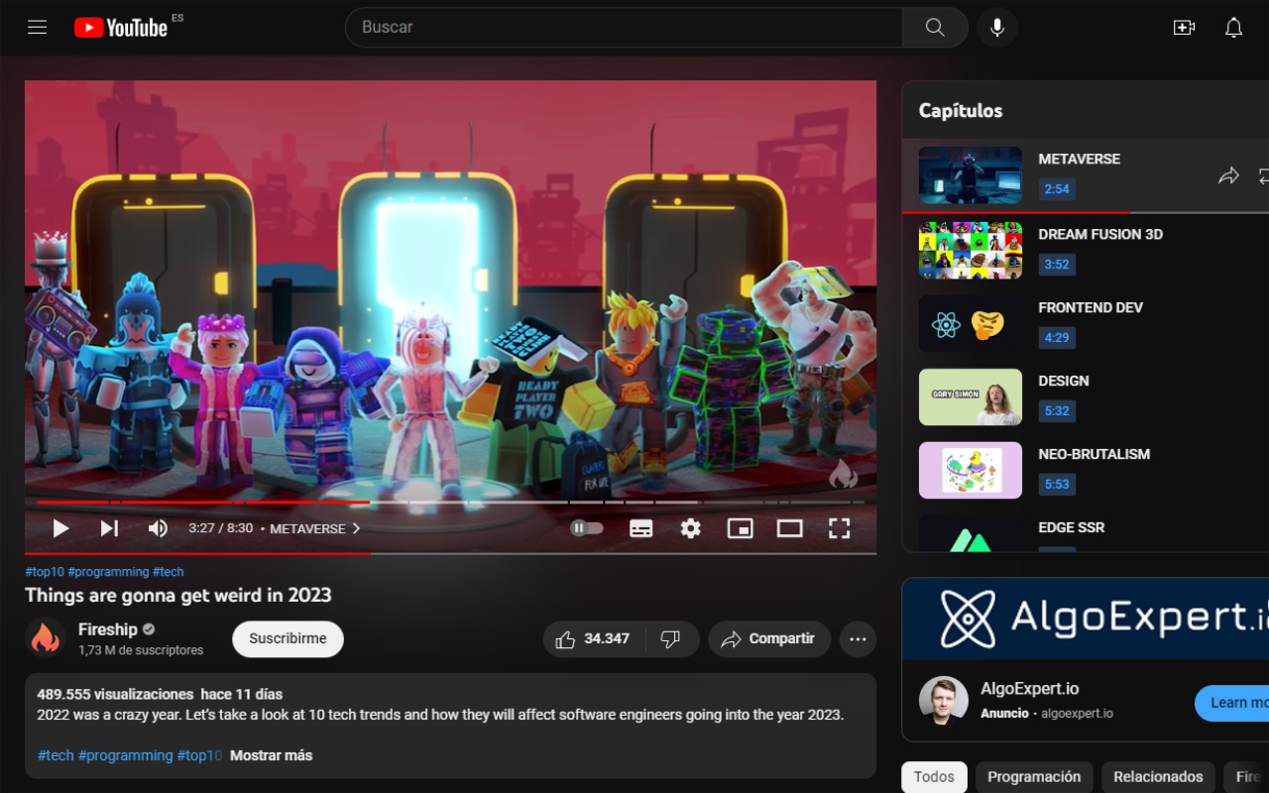Click the search magnifier button

coord(935,28)
